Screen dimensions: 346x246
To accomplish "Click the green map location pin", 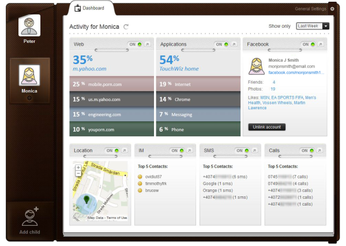I will click(86, 199).
